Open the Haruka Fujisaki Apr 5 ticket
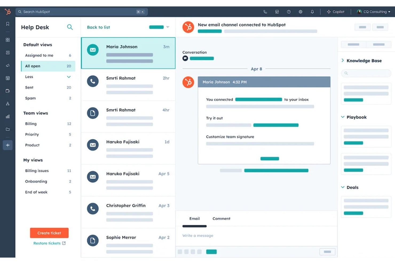 pyautogui.click(x=128, y=180)
